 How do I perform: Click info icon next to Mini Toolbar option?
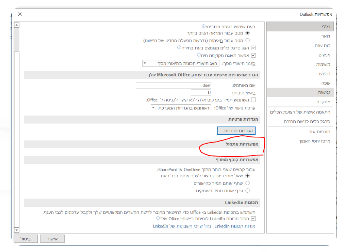pyautogui.click(x=179, y=48)
